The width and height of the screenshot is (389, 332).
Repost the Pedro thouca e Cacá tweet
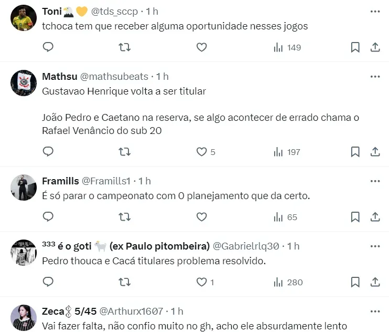pos(124,282)
